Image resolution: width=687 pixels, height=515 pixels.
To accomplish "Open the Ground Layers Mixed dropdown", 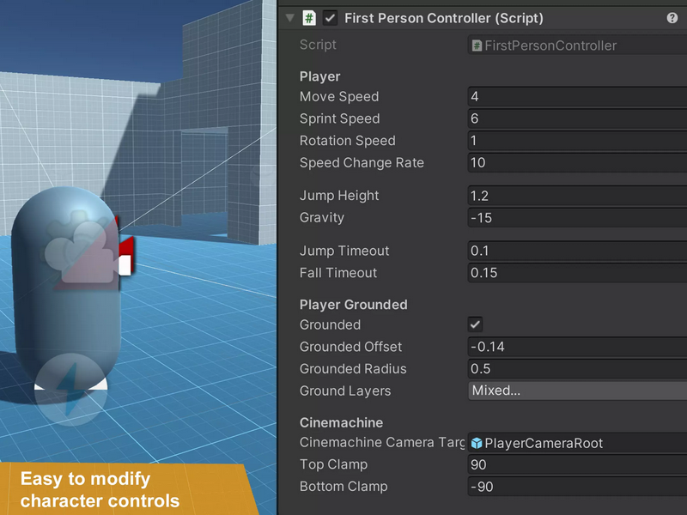I will [x=577, y=391].
